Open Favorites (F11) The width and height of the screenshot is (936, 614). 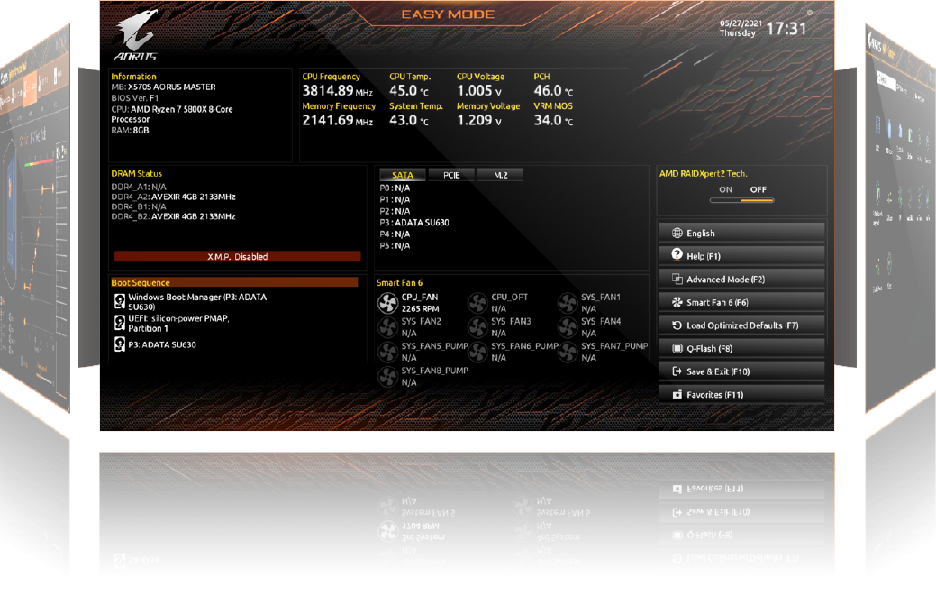click(742, 395)
